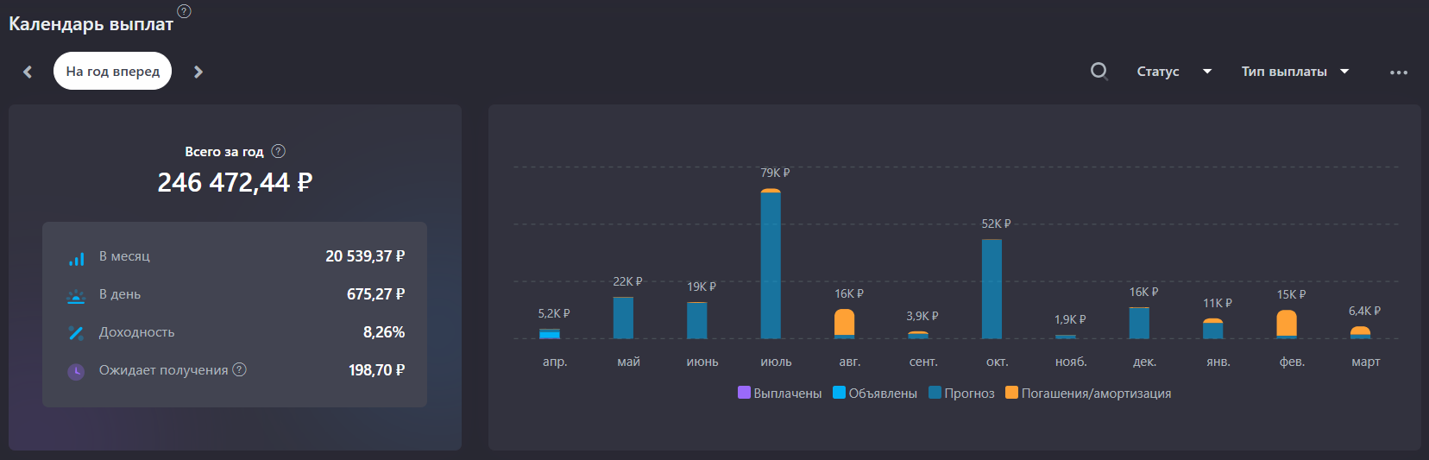1429x460 pixels.
Task: Click the июль 79K bar
Action: coord(771,263)
